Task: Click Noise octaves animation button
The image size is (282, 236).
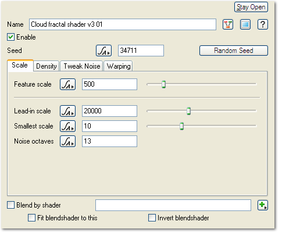Action: (67, 141)
